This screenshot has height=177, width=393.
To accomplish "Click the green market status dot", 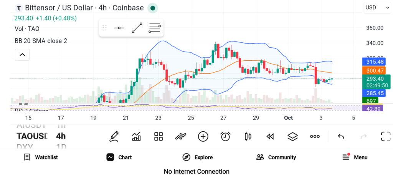I will [x=153, y=8].
